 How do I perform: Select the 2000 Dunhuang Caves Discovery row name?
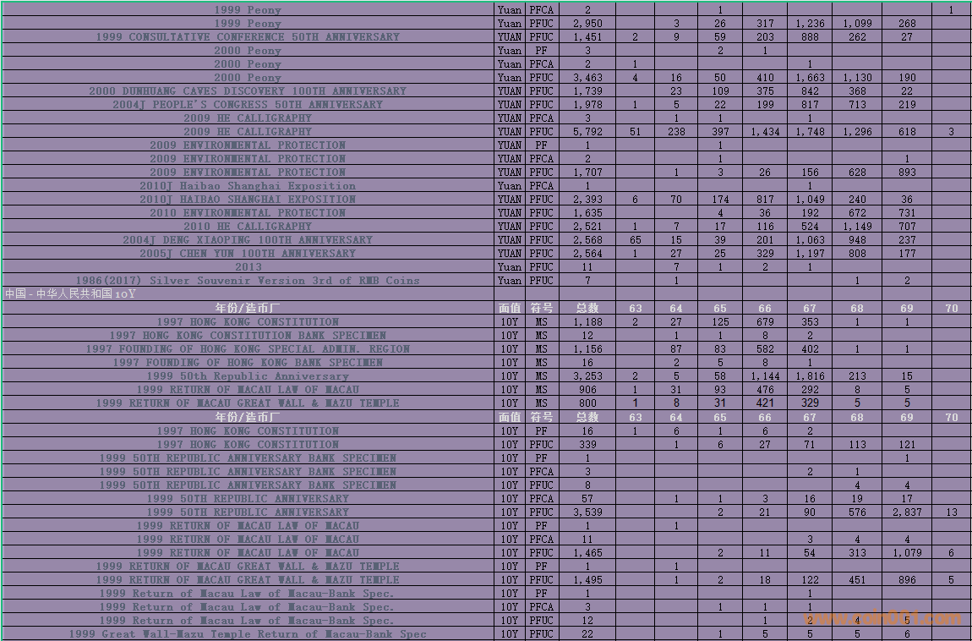click(248, 91)
